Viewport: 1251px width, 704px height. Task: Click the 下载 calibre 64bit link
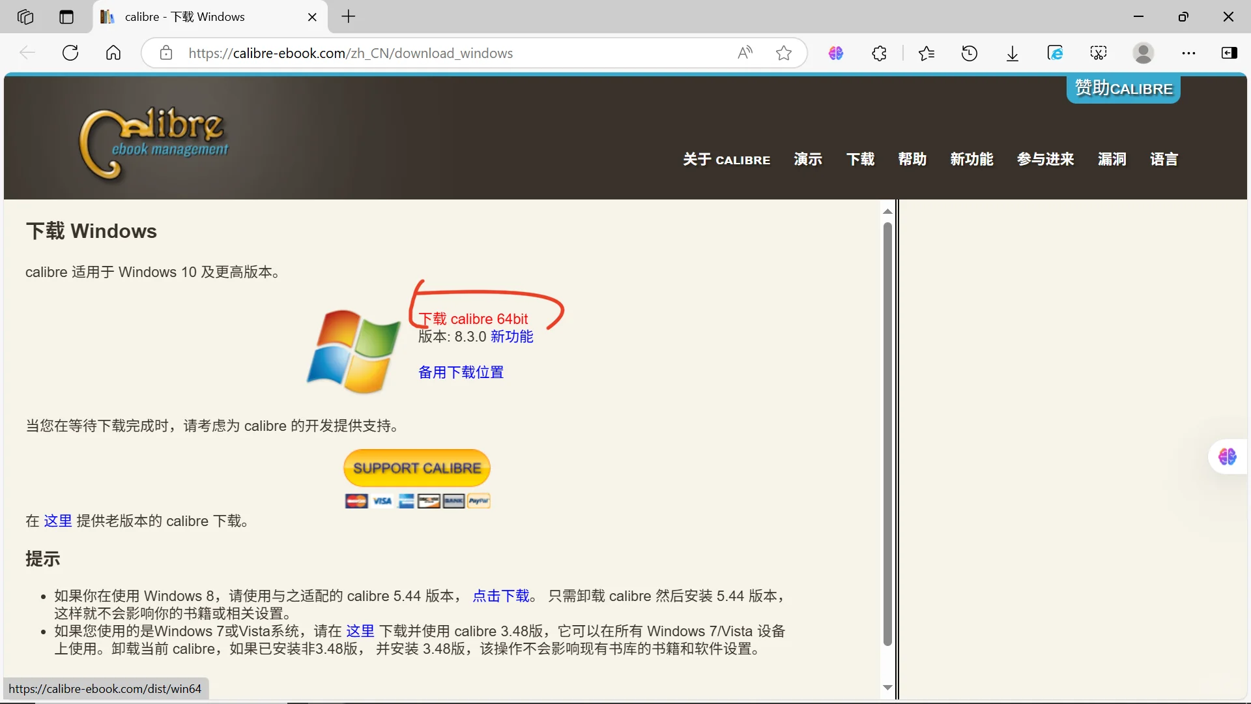(x=473, y=319)
